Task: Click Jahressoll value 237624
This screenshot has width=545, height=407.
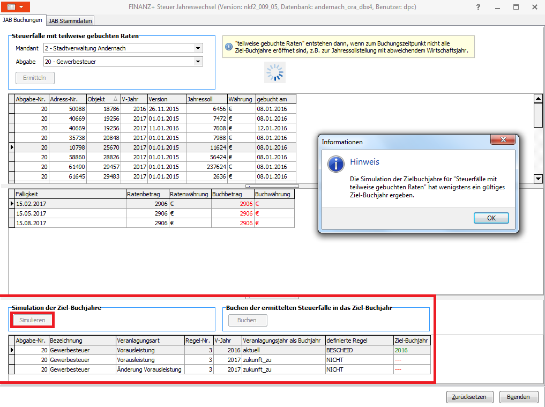Action: [x=207, y=167]
